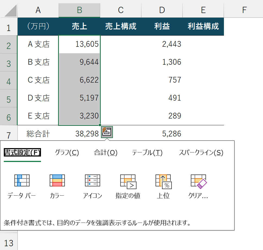
Task: Select the A 支店 cell
Action: click(38, 45)
